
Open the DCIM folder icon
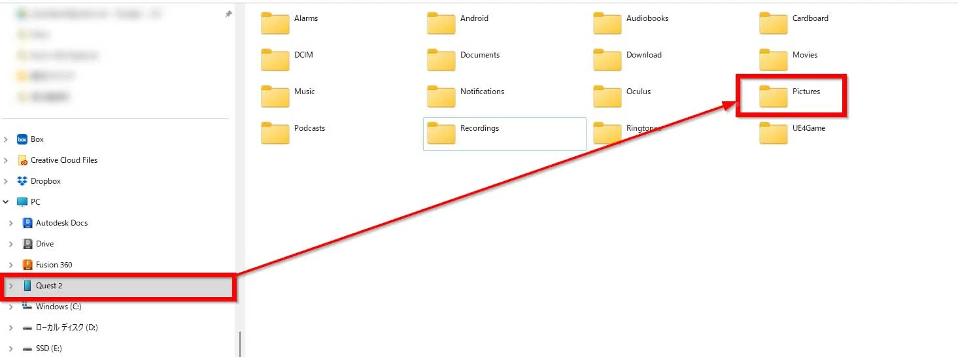point(275,60)
